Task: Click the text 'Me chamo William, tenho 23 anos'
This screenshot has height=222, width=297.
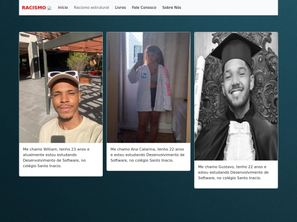Action: click(54, 149)
